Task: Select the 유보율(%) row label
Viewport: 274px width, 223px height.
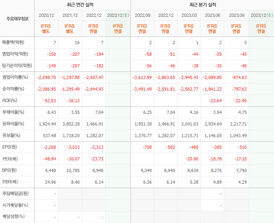Action: click(11, 135)
